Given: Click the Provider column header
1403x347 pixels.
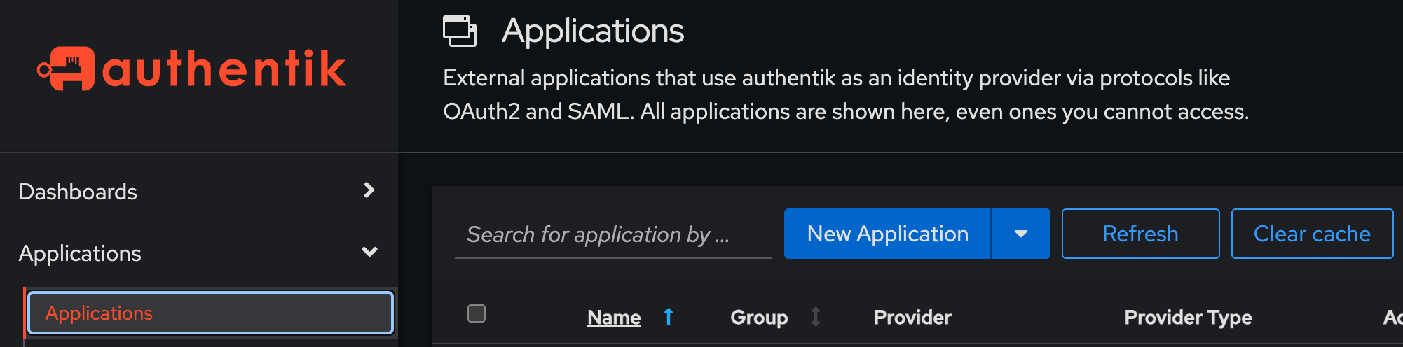Looking at the screenshot, I should pyautogui.click(x=912, y=318).
